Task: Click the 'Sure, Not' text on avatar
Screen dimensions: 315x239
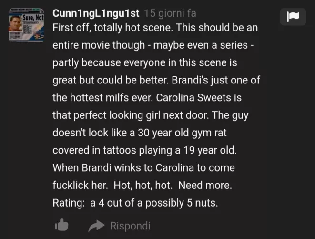Action: 33,18
